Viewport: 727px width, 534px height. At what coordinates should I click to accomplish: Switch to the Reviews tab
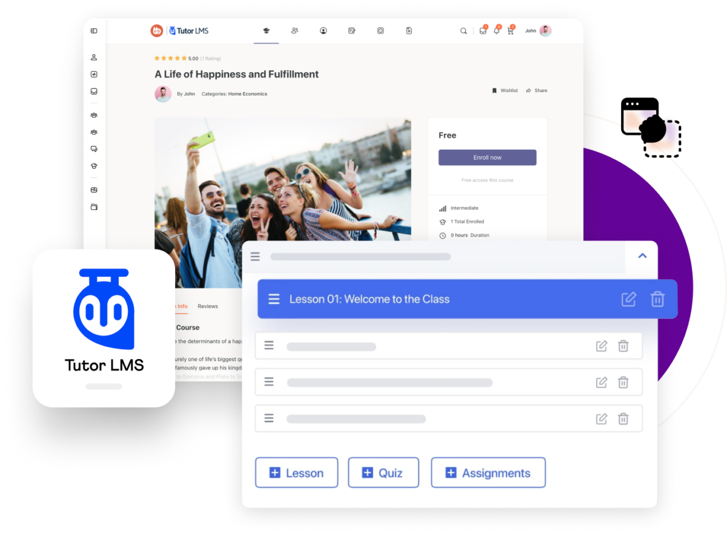tap(208, 306)
